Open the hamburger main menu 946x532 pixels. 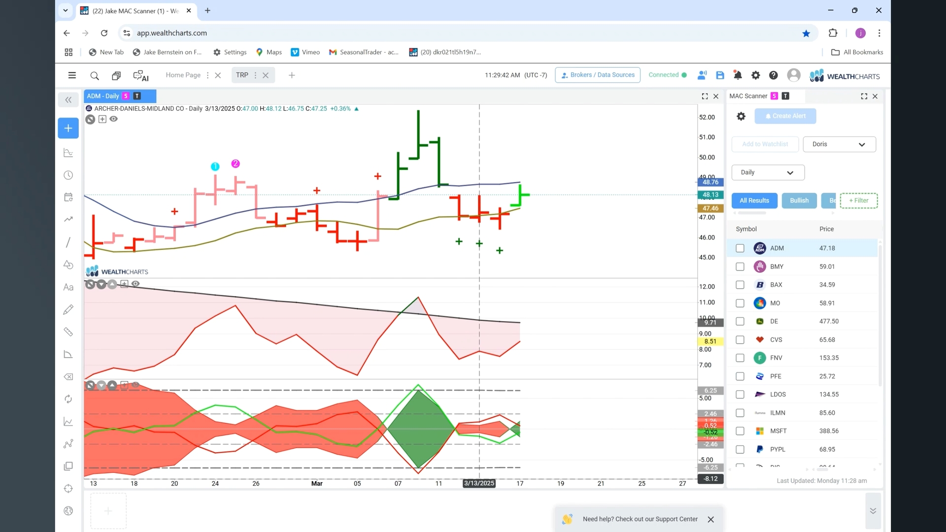72,75
